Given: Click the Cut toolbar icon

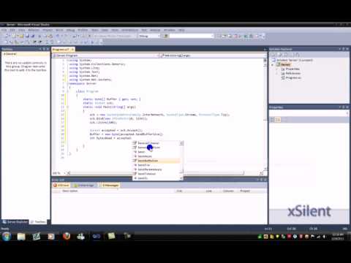Looking at the screenshot, I should [39, 36].
